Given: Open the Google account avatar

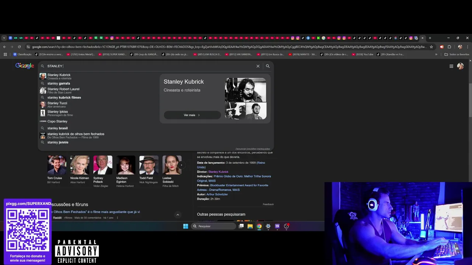Looking at the screenshot, I should click(460, 66).
